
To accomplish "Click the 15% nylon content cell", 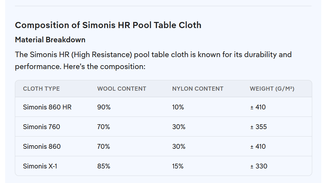I will 178,166.
